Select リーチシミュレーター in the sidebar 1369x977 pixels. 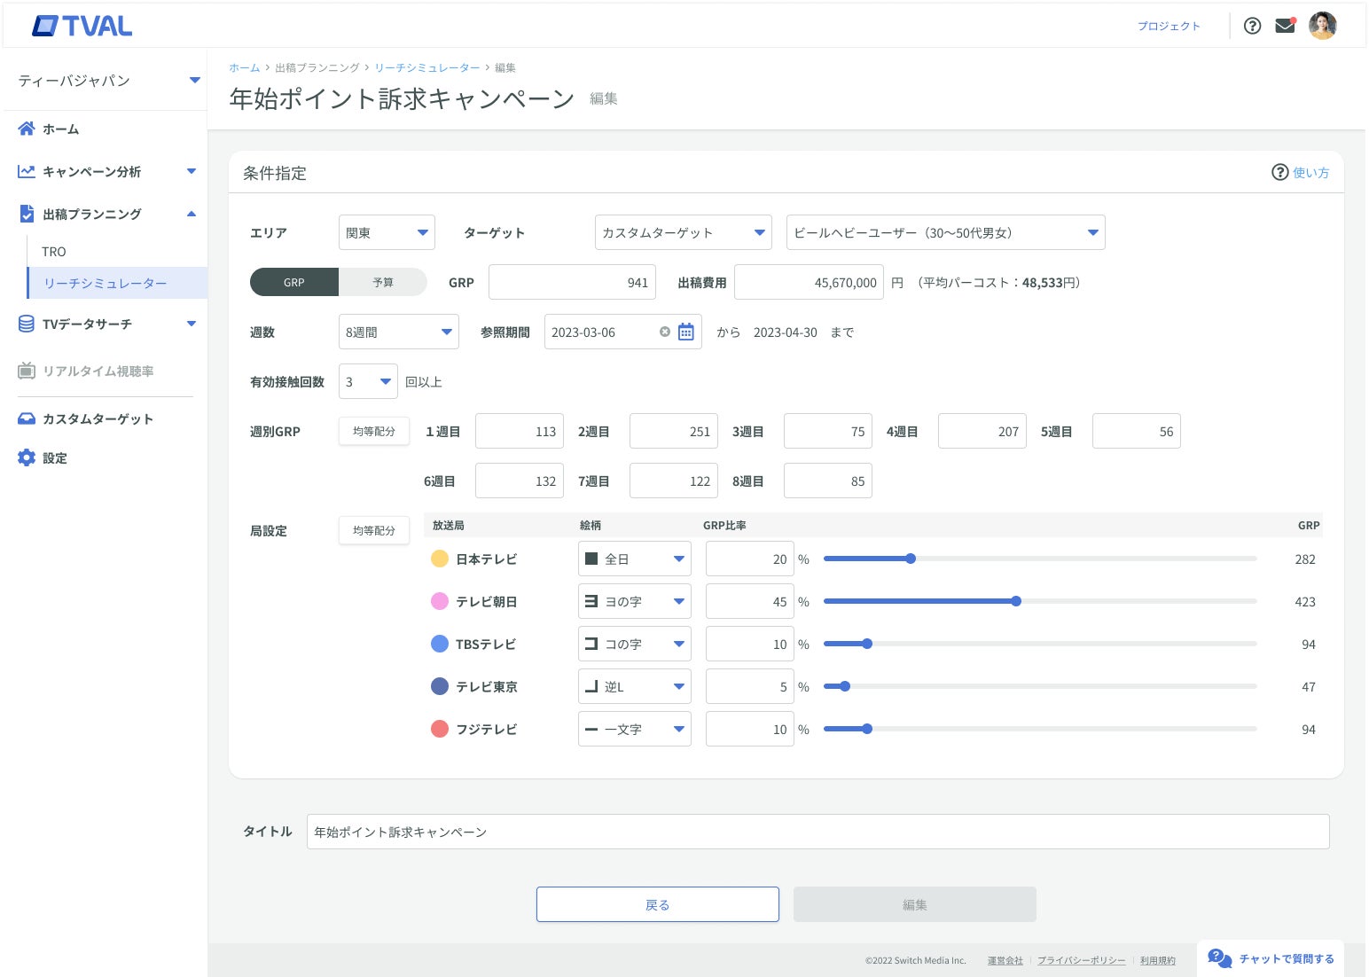(x=106, y=283)
